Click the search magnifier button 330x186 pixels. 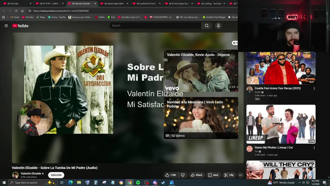point(207,26)
